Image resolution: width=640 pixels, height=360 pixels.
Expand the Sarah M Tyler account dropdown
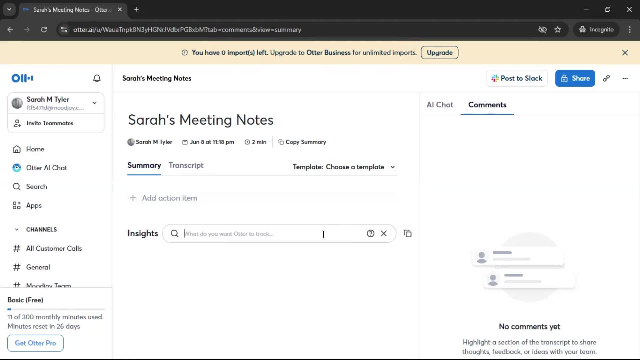[x=95, y=103]
